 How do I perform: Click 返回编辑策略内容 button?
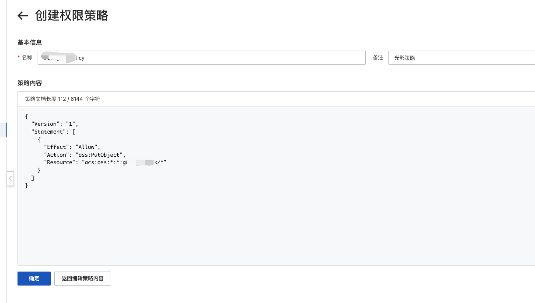tap(83, 279)
